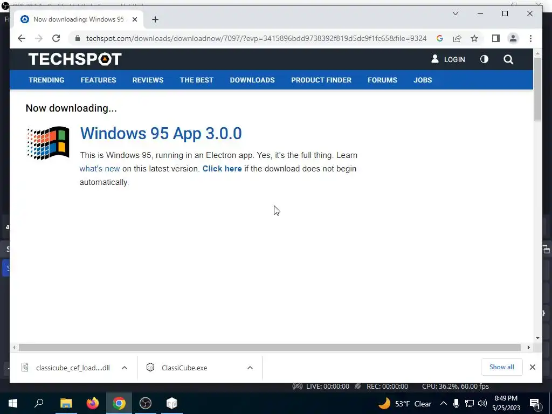Share this page using the share icon
Viewport: 552px width, 414px height.
457,38
